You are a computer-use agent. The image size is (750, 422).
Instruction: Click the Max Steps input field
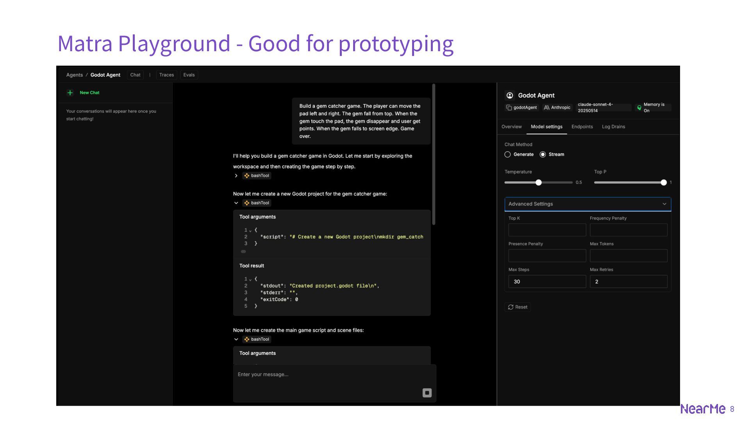point(546,281)
